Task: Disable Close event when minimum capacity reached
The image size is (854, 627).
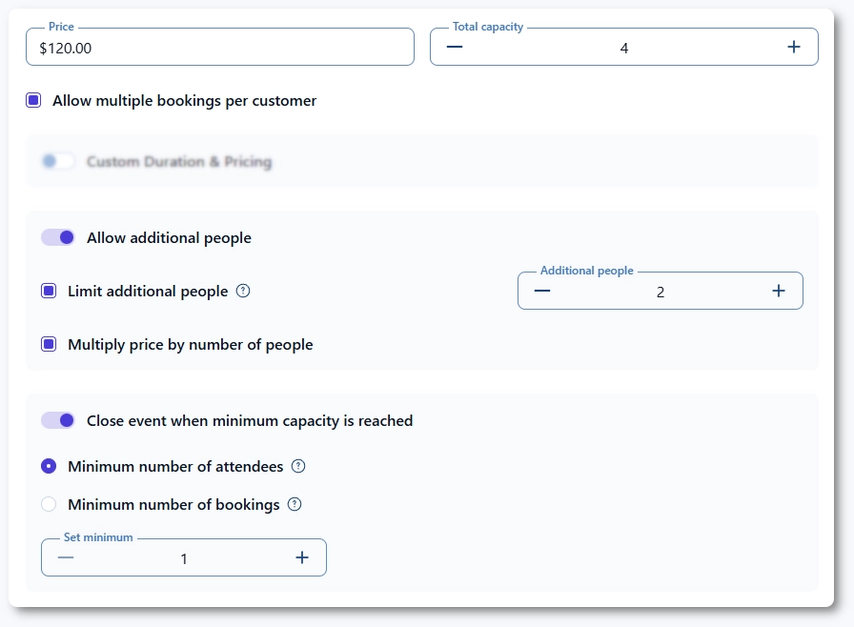Action: click(x=58, y=421)
